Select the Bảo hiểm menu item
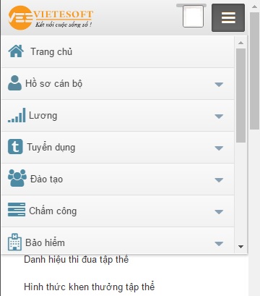This screenshot has width=260, height=296. click(118, 240)
